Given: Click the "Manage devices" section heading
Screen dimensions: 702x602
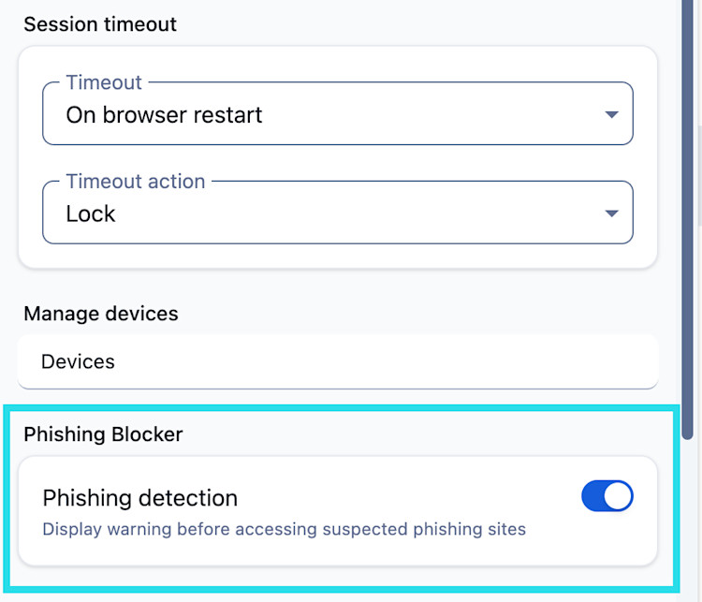Looking at the screenshot, I should point(101,314).
